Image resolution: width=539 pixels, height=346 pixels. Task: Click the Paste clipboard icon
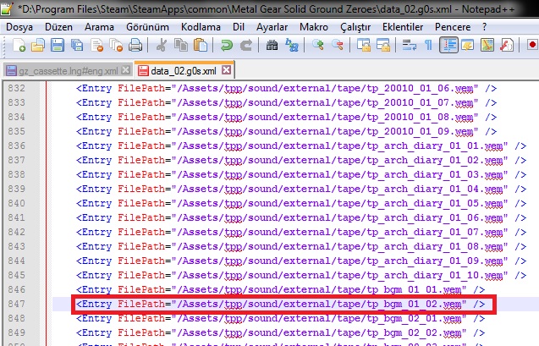tap(201, 45)
